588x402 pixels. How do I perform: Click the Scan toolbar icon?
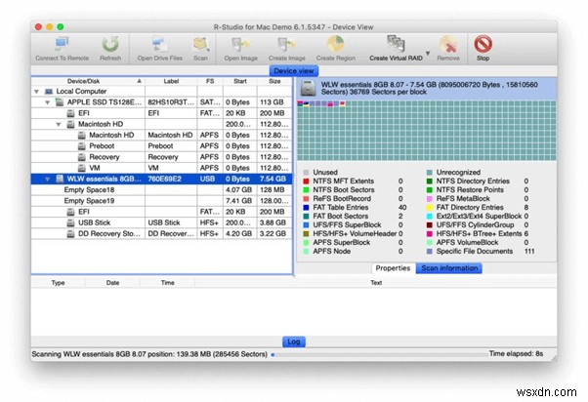click(200, 44)
